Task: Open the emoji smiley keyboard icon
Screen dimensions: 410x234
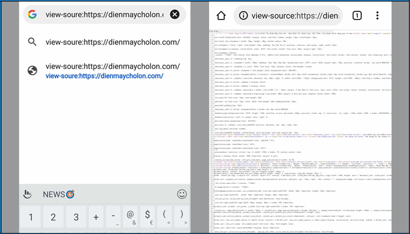Action: pyautogui.click(x=182, y=194)
